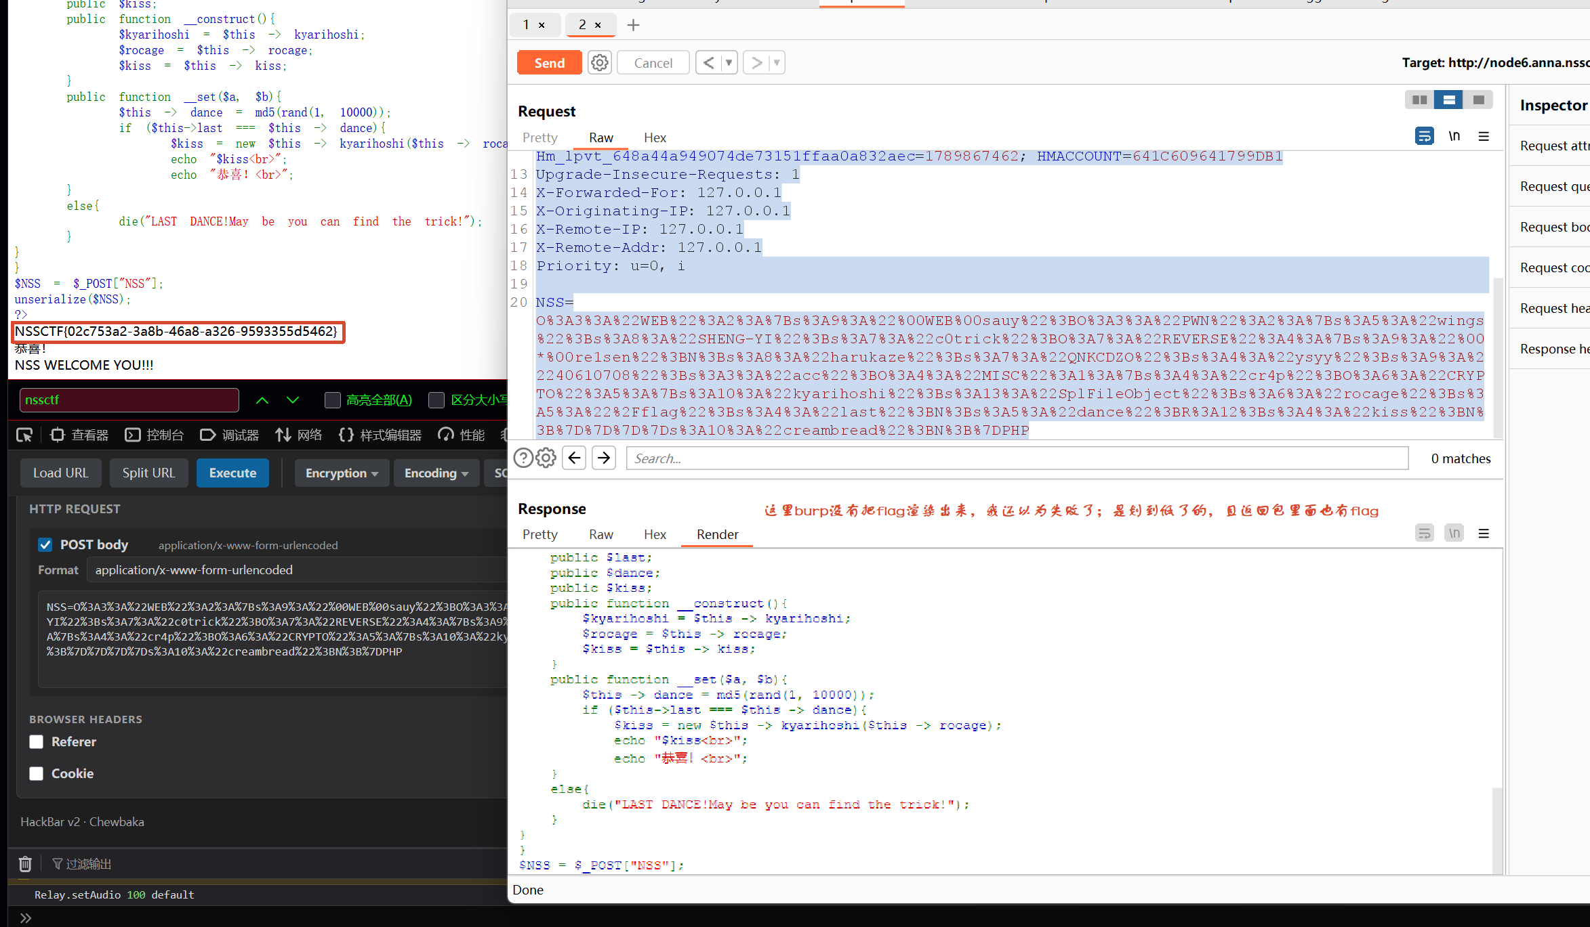1590x927 pixels.
Task: Click HackBar Load URL button
Action: 60,473
